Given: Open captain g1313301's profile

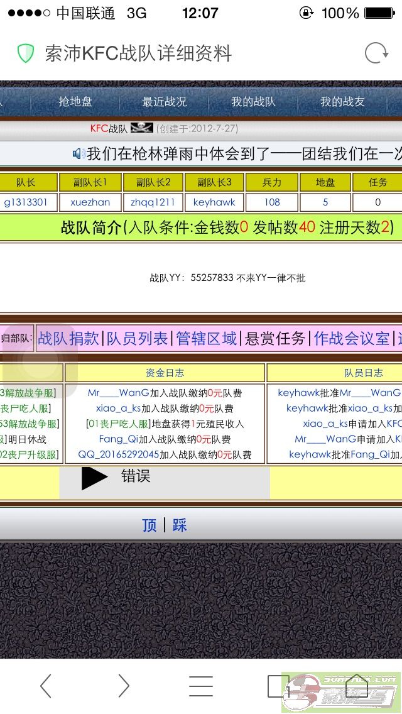Looking at the screenshot, I should tap(26, 202).
